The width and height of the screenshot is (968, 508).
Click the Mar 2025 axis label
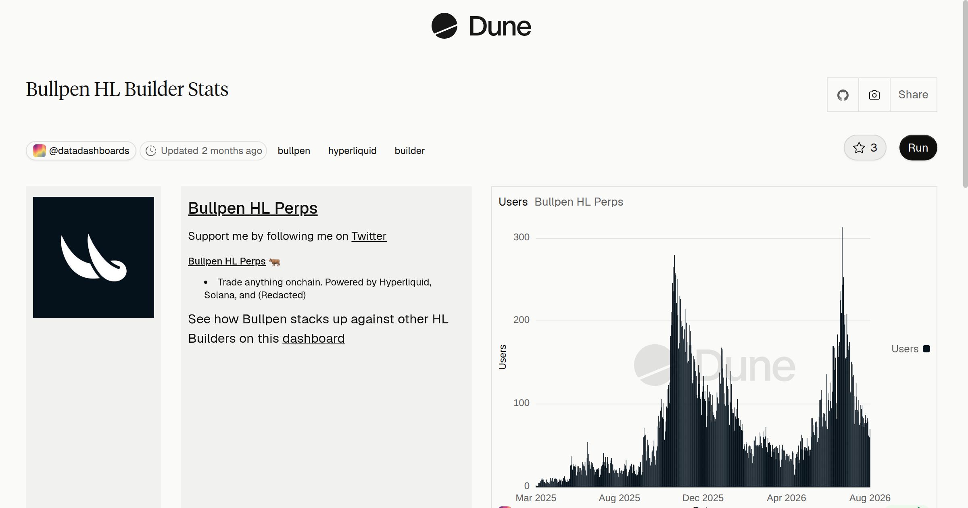536,498
